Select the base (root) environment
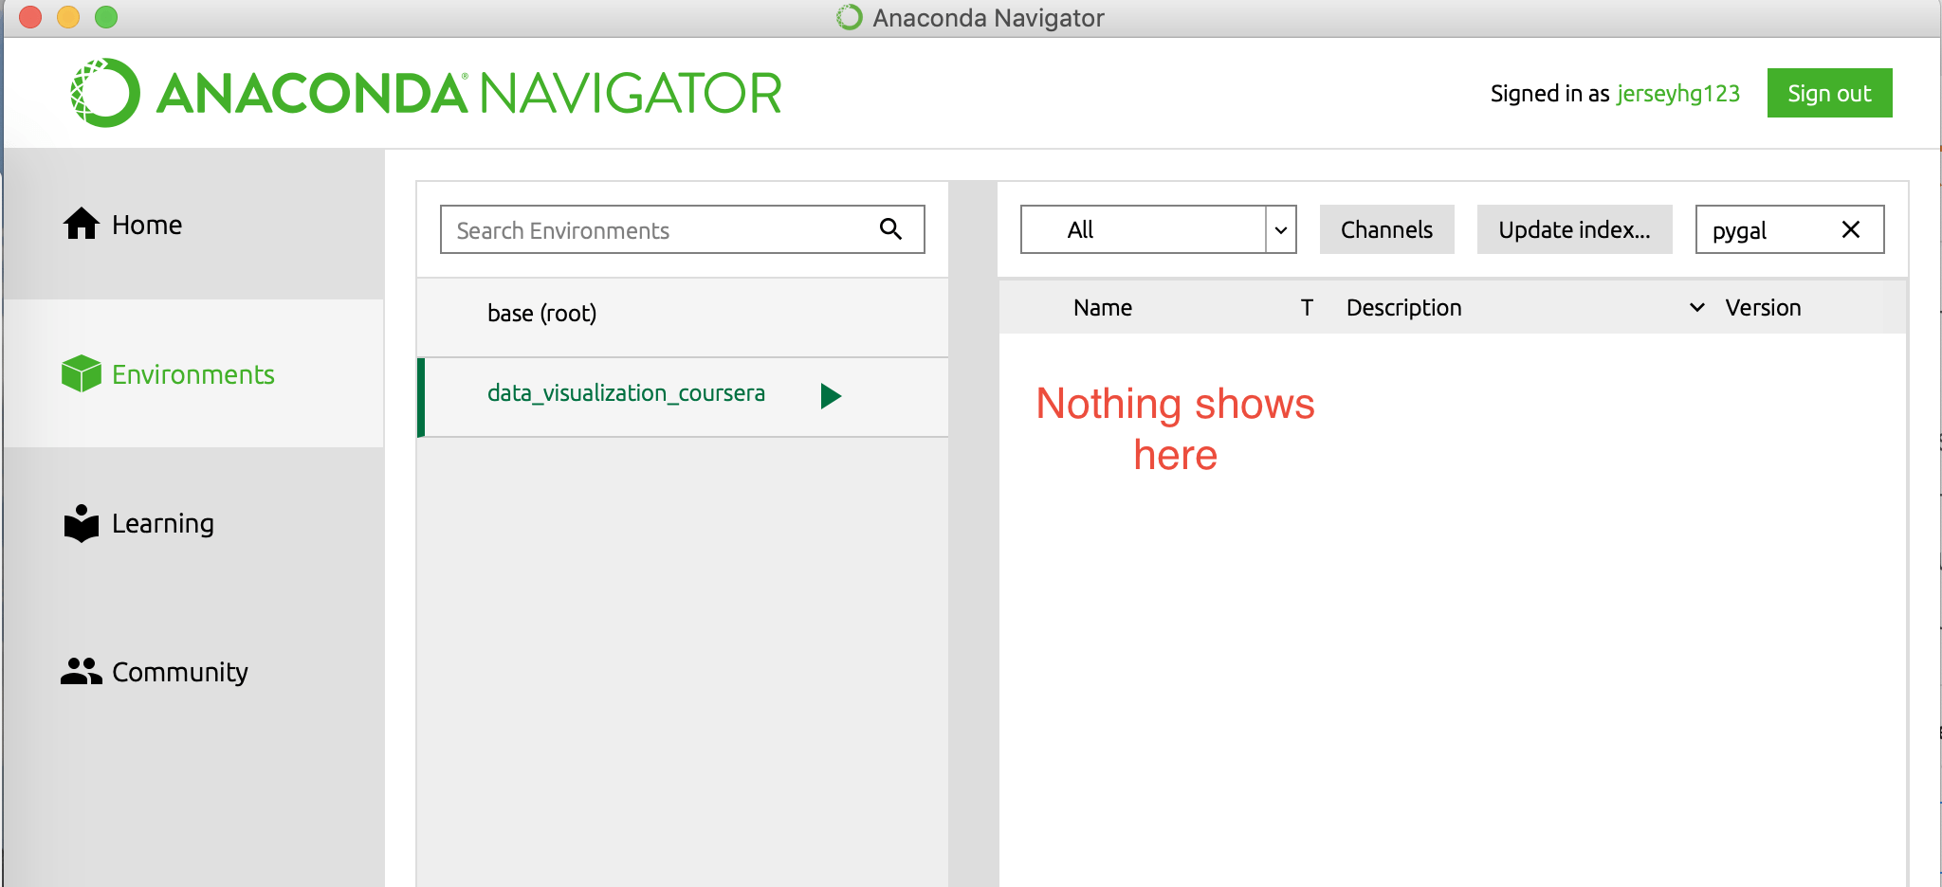Image resolution: width=1942 pixels, height=887 pixels. [683, 317]
